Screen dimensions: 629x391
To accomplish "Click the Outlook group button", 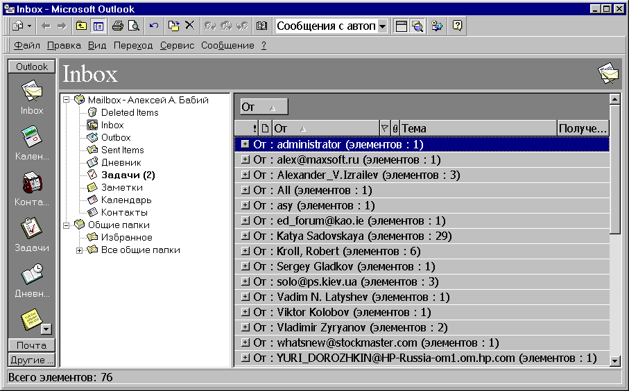I will (32, 67).
